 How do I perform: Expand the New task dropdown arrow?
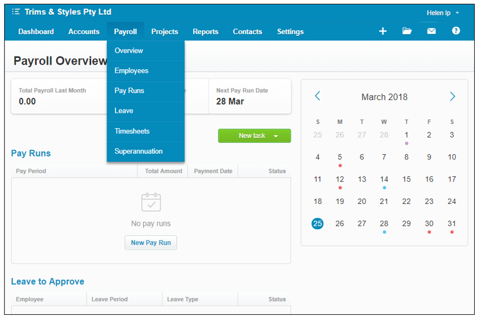click(276, 136)
